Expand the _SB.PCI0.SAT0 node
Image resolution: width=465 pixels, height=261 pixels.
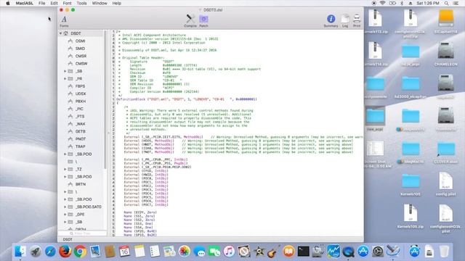coord(65,207)
